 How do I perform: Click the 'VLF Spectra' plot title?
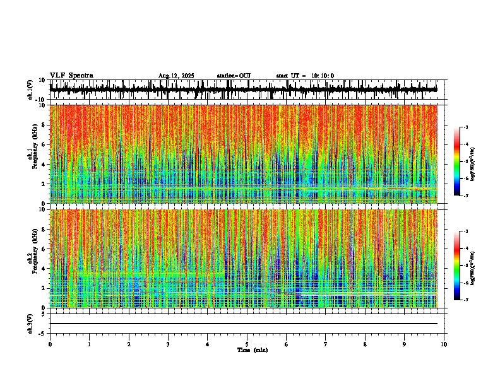(71, 76)
